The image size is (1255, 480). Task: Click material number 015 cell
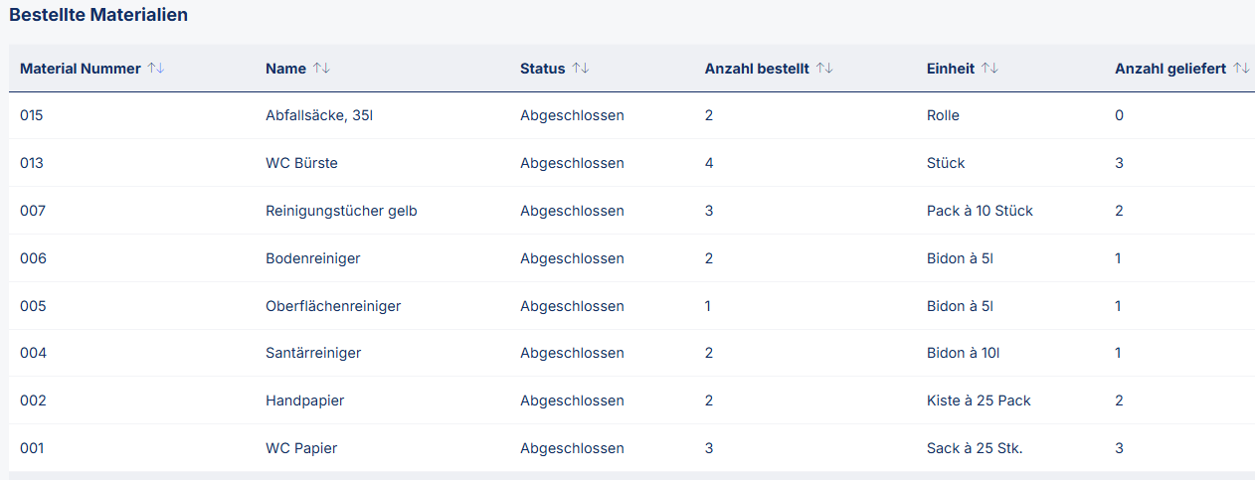[x=32, y=115]
